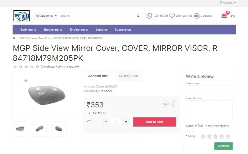Click the Wish List heart icon

[x=172, y=16]
